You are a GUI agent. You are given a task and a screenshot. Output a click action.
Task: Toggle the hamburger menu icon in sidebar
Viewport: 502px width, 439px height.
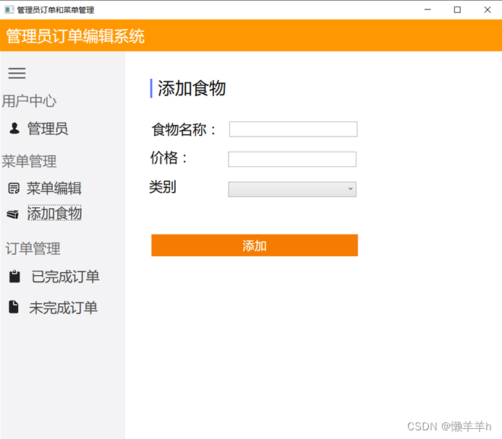pos(17,73)
